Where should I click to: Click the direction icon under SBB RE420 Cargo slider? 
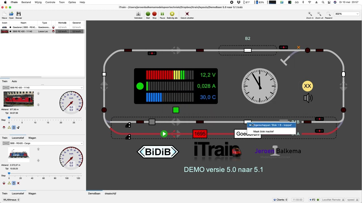tap(4, 183)
